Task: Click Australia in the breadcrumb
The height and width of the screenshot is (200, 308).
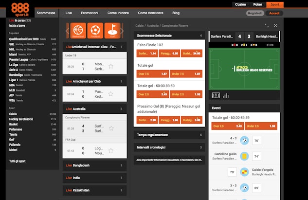Action: coord(153,25)
